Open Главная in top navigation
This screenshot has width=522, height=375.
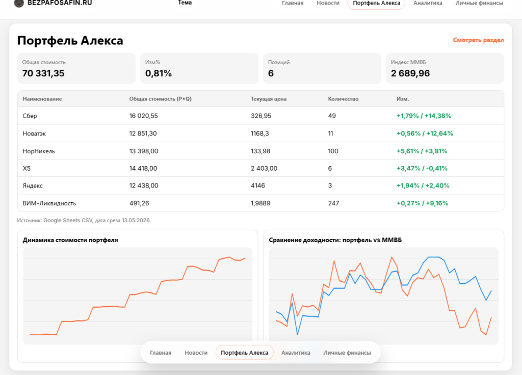tap(293, 3)
